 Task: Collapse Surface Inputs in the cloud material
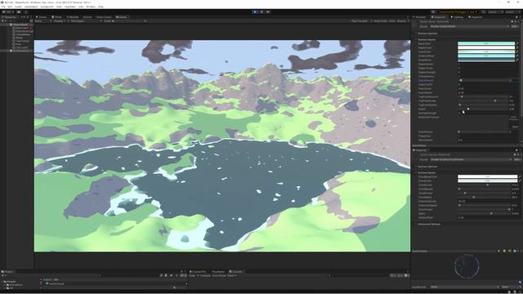pos(427,172)
